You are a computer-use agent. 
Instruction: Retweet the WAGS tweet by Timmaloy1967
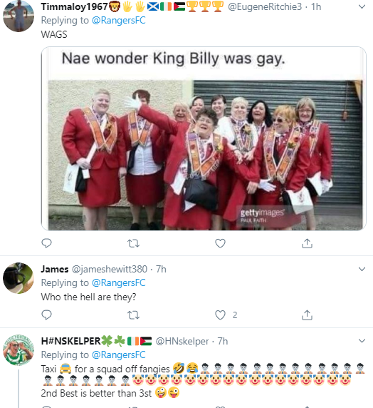134,243
